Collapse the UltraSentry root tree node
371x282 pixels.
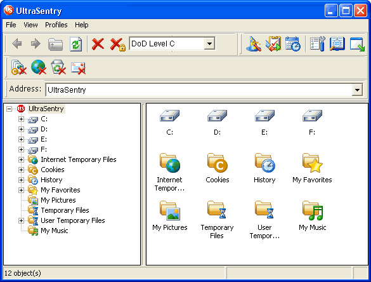(10, 109)
